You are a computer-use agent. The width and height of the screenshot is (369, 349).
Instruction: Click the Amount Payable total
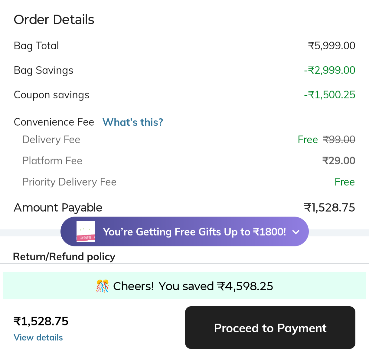pyautogui.click(x=329, y=207)
